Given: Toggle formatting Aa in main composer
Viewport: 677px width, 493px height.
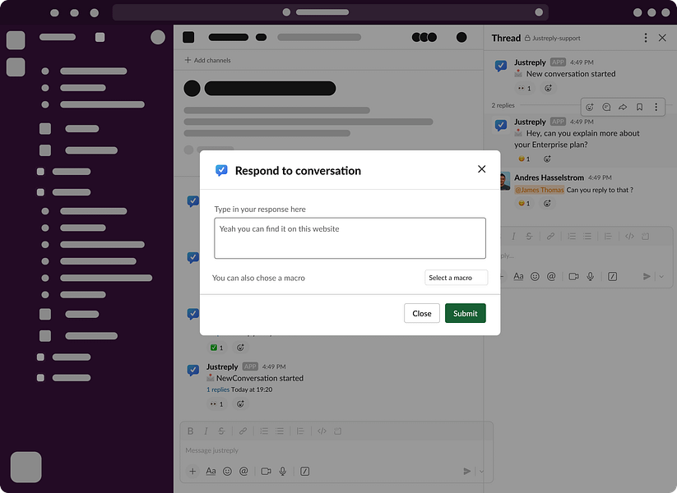Looking at the screenshot, I should 211,471.
